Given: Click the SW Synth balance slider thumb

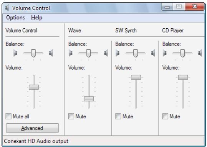Looking at the screenshot, I should [x=136, y=53].
